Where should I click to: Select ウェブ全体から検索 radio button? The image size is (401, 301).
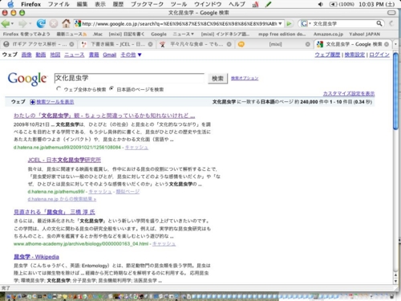(59, 88)
